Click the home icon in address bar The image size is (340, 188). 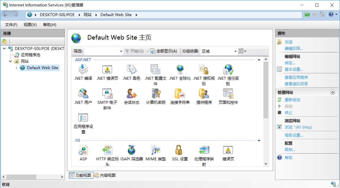pyautogui.click(x=322, y=15)
